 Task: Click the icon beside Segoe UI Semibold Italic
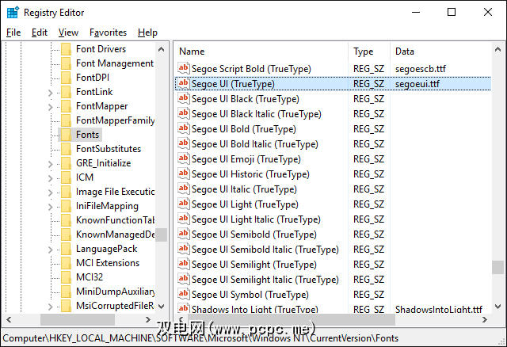point(183,249)
